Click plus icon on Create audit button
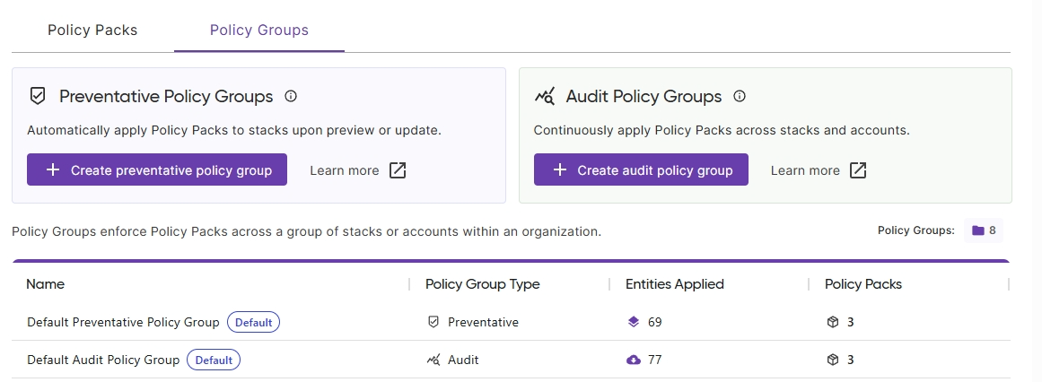This screenshot has width=1042, height=382. [559, 170]
